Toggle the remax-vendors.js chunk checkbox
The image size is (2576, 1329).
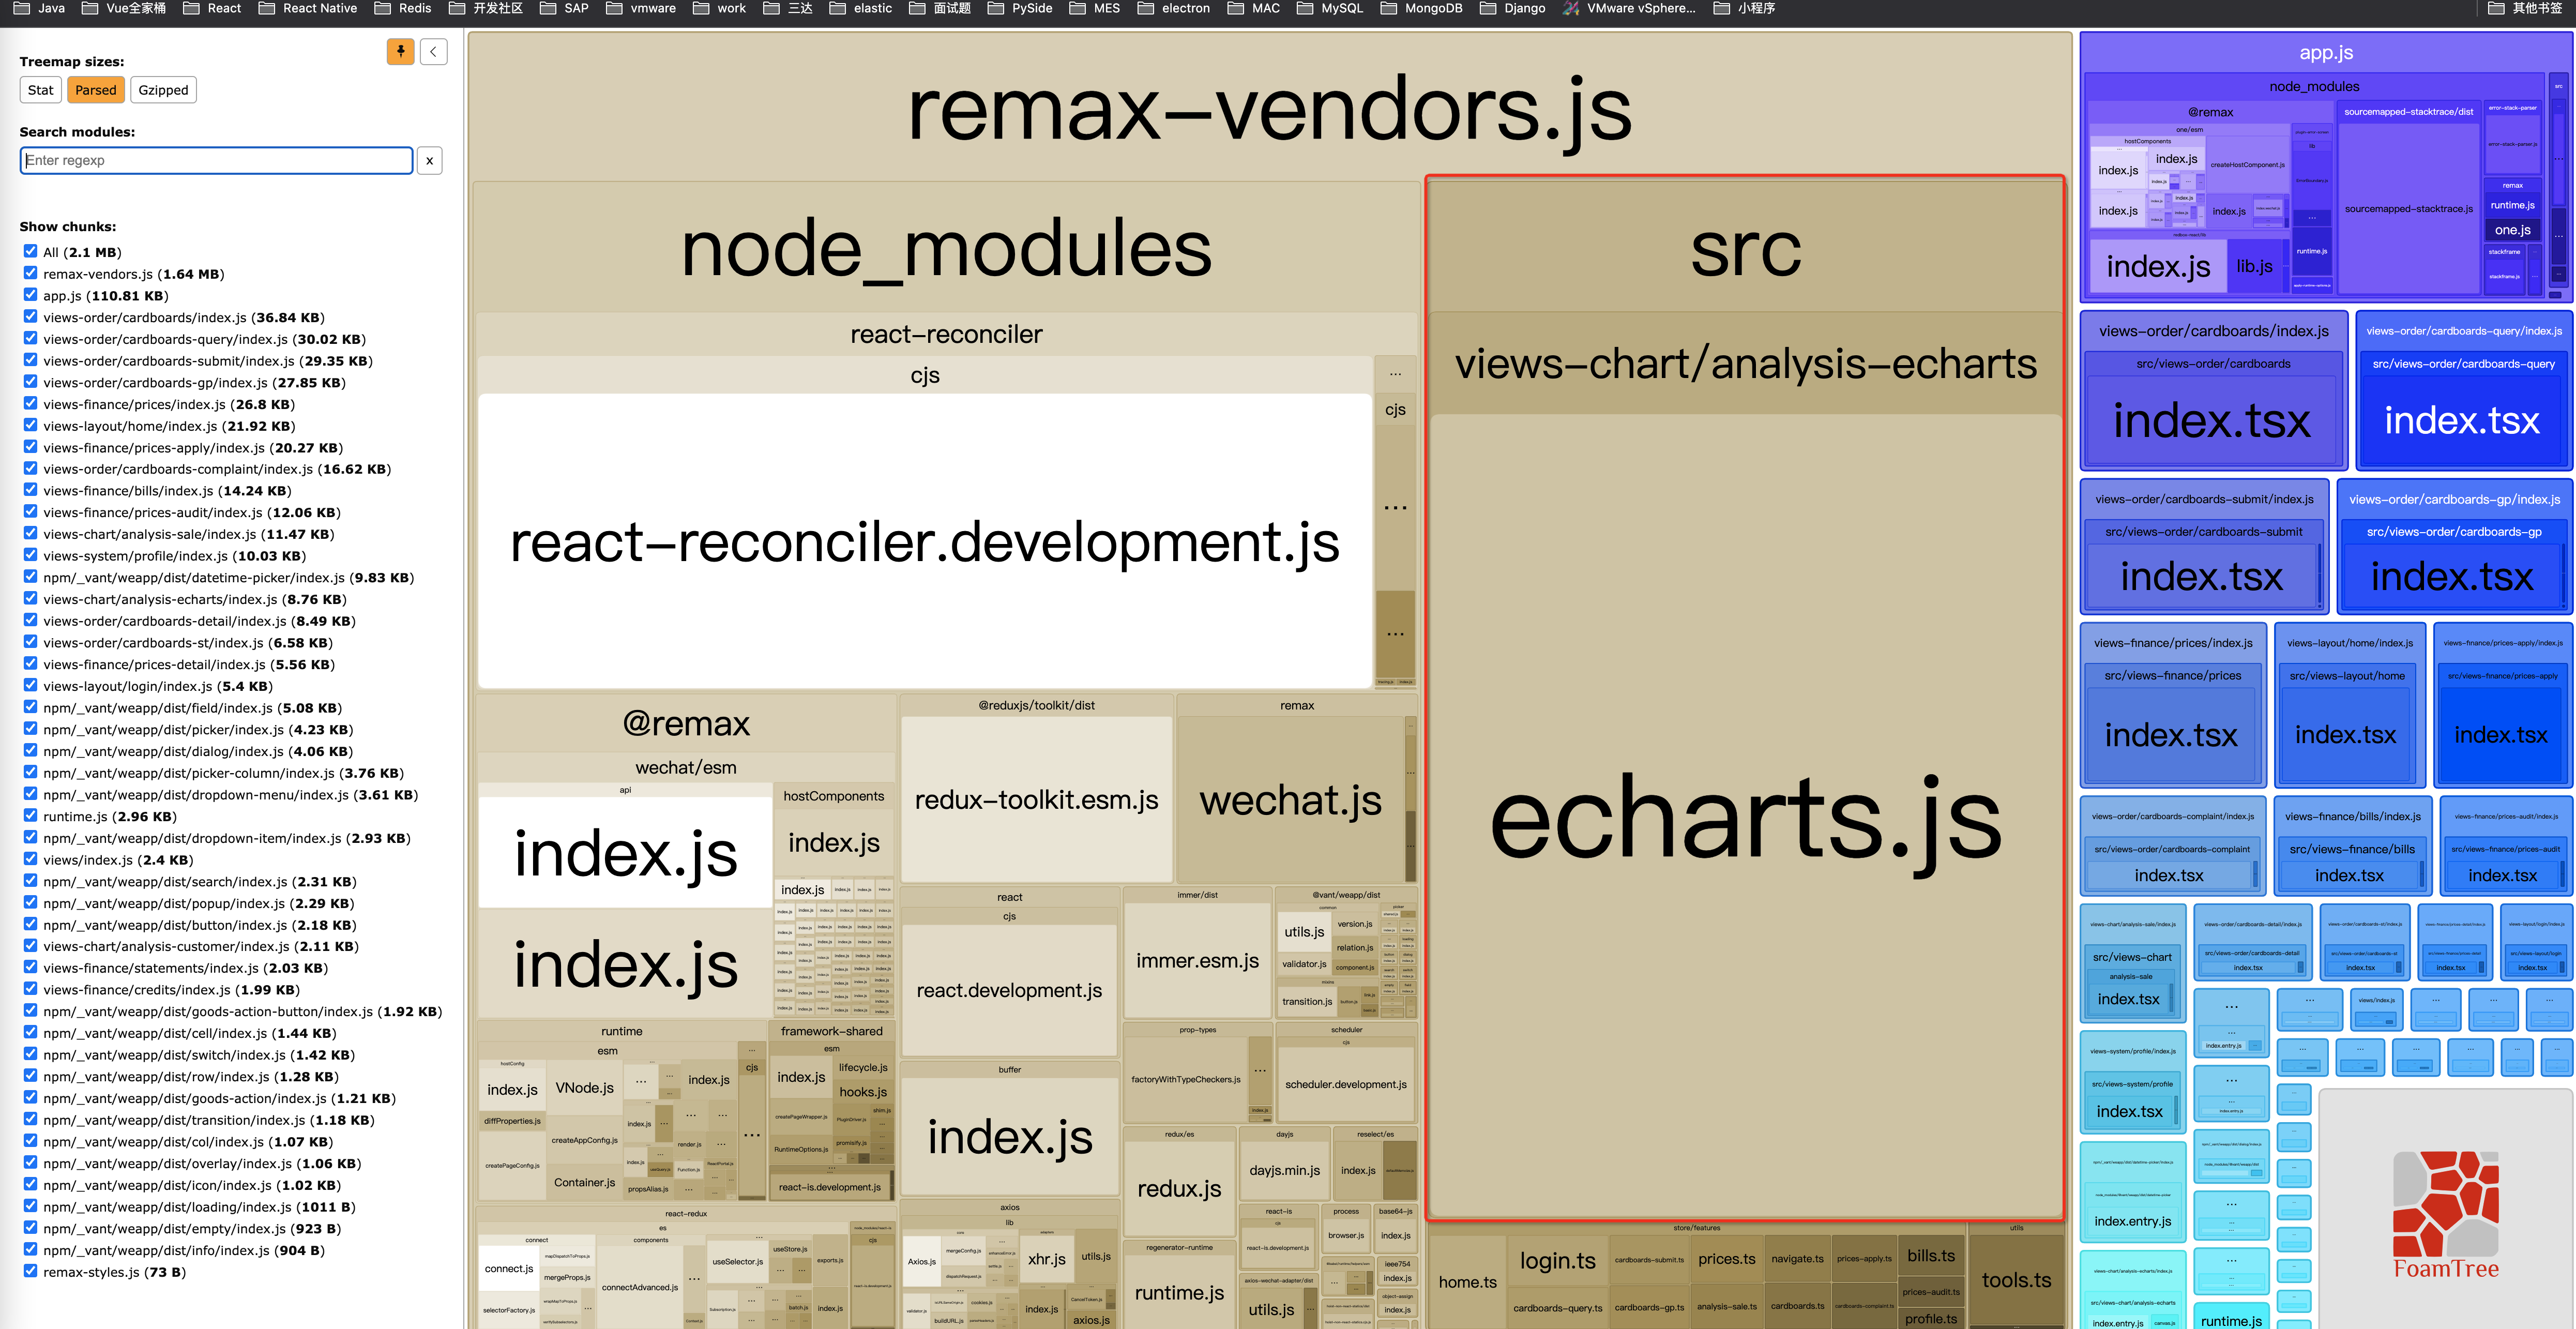[x=31, y=273]
